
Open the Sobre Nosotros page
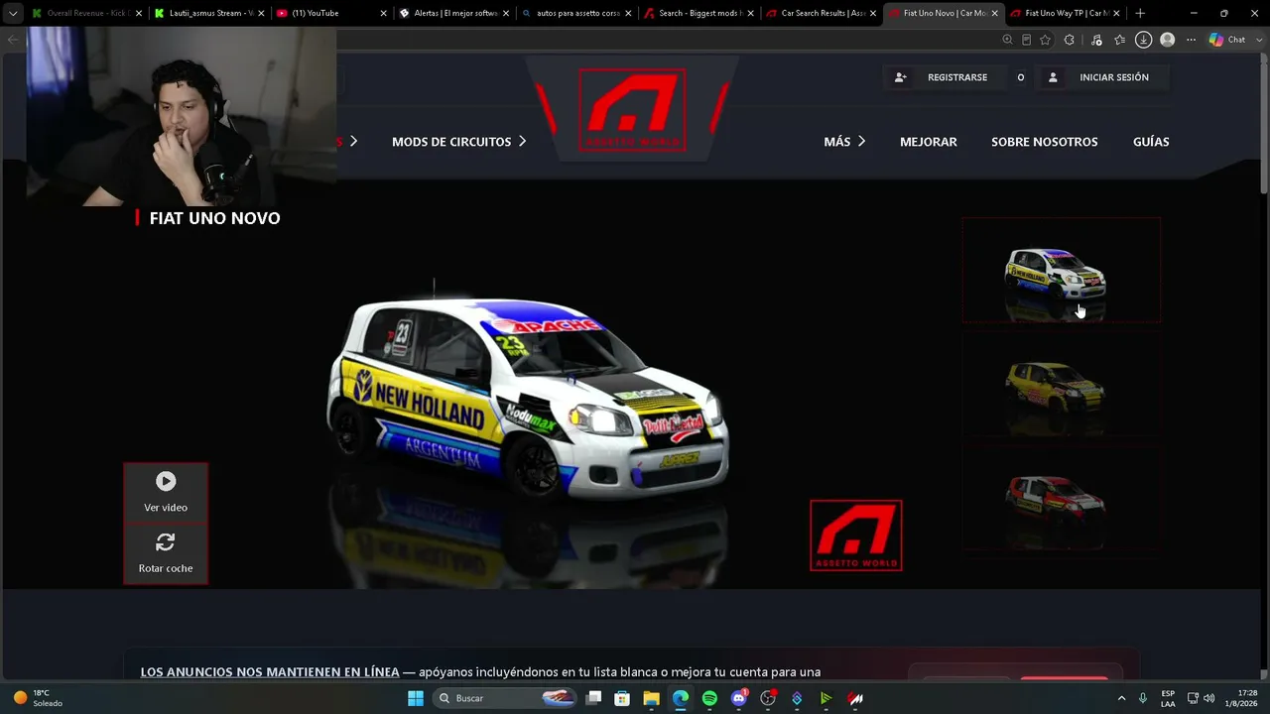[1045, 142]
